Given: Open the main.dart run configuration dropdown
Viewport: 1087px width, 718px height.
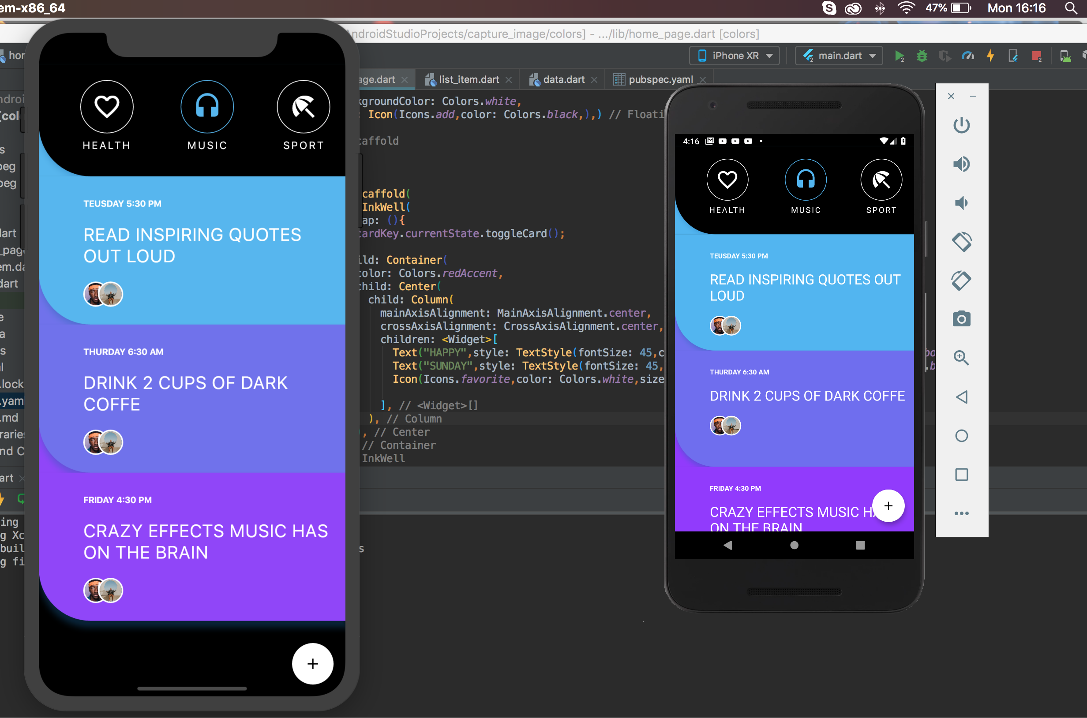Looking at the screenshot, I should pos(839,56).
